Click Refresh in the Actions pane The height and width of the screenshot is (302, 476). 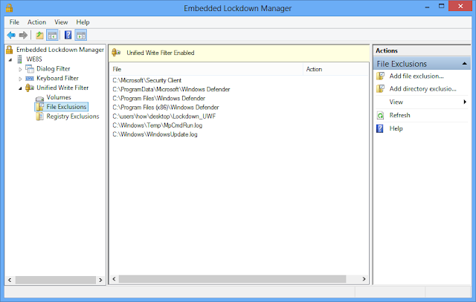[x=400, y=115]
